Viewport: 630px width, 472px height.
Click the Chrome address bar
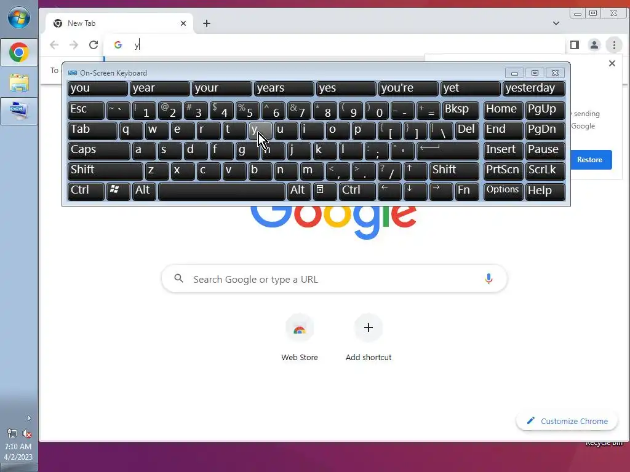click(333, 45)
